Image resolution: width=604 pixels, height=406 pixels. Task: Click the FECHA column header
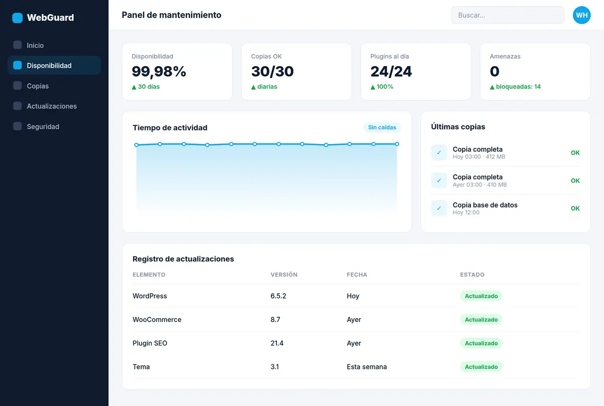357,275
